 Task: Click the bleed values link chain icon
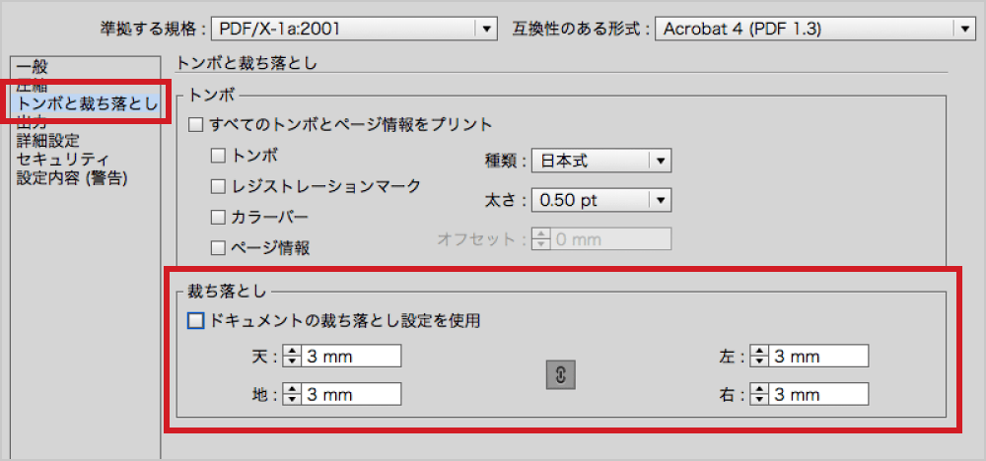559,375
